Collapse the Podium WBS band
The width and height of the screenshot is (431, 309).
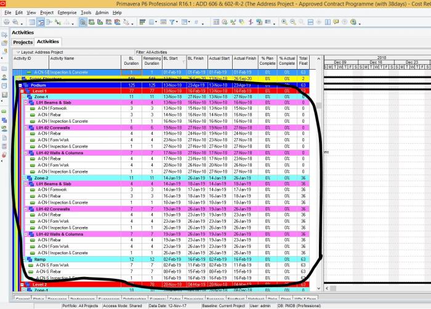coord(20,85)
